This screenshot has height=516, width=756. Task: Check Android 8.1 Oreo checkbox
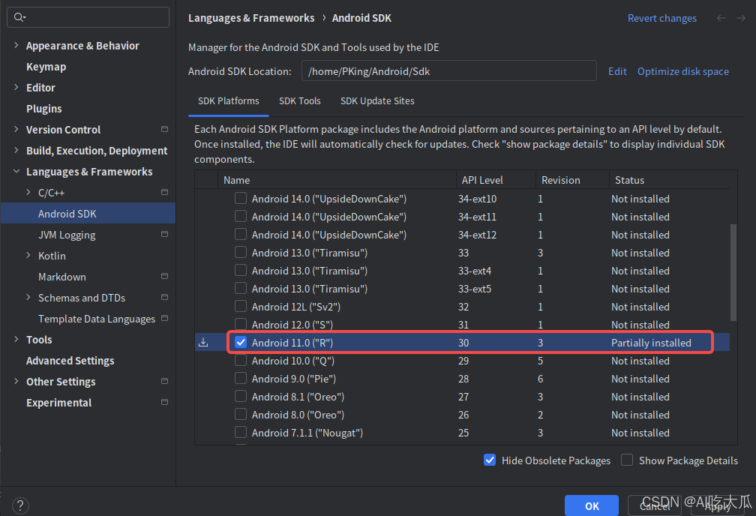click(241, 397)
